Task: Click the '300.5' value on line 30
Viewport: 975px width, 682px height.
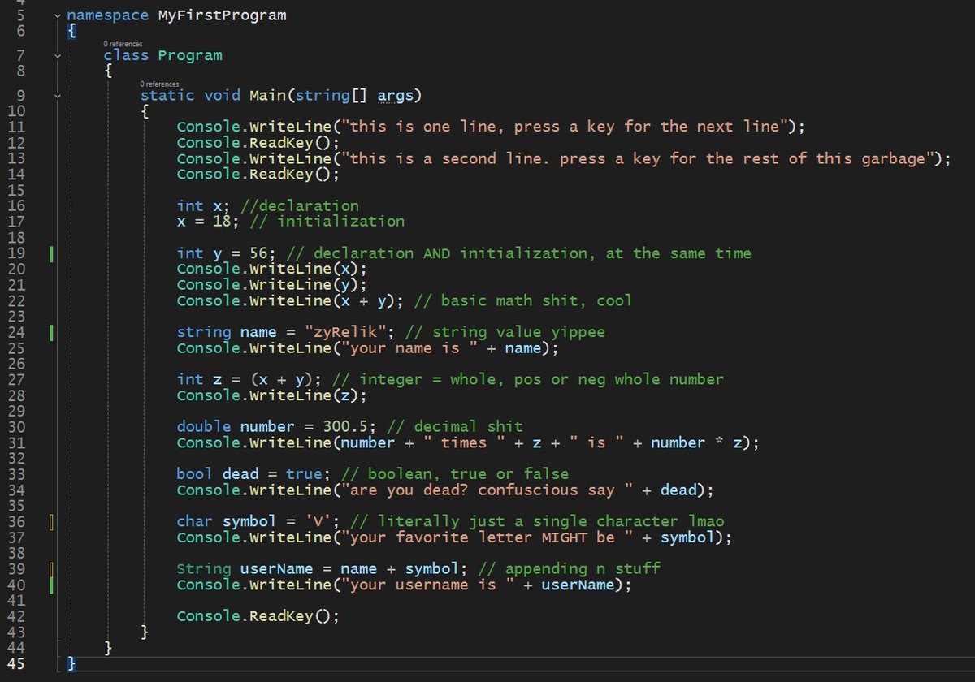Action: point(345,428)
